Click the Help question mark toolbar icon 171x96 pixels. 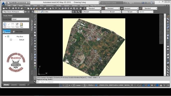(81, 8)
